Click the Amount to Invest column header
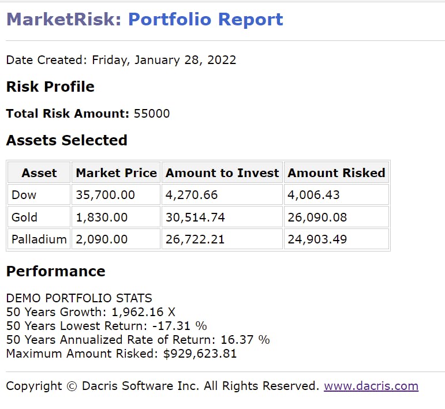The height and width of the screenshot is (409, 445). 222,172
